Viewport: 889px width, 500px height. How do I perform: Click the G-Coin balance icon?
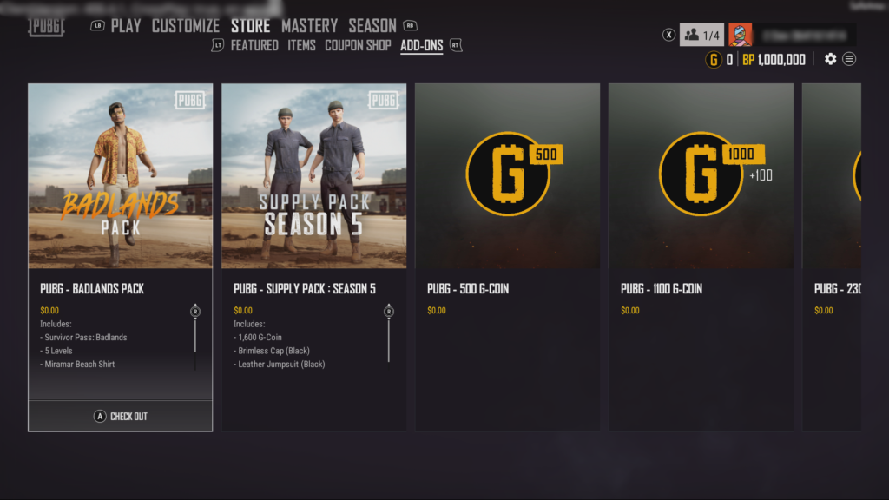pos(714,60)
